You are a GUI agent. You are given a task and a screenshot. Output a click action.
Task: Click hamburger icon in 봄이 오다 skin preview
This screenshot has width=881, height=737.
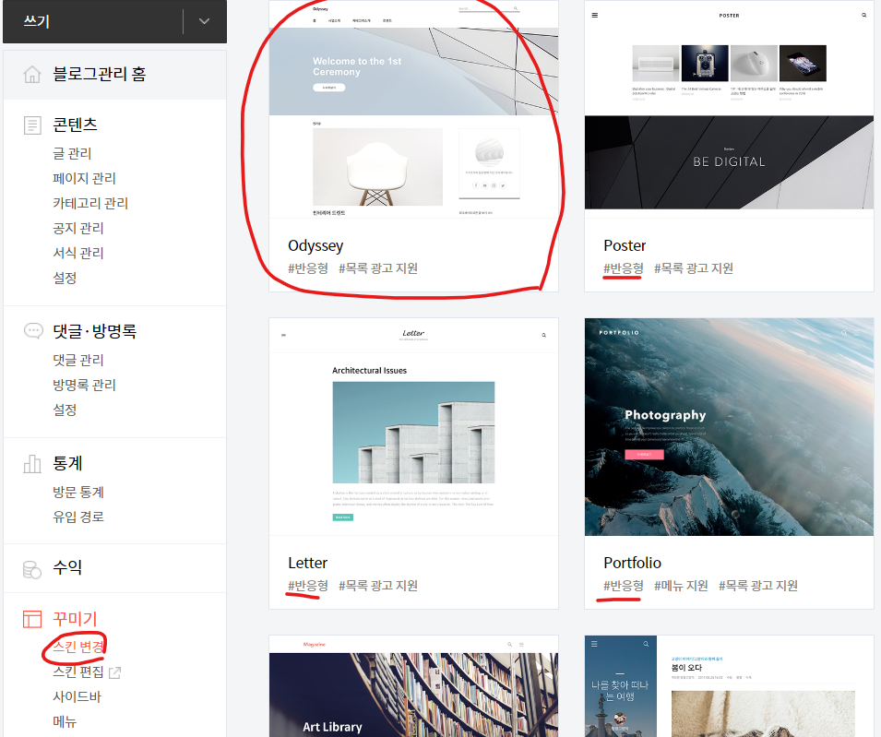pyautogui.click(x=594, y=645)
